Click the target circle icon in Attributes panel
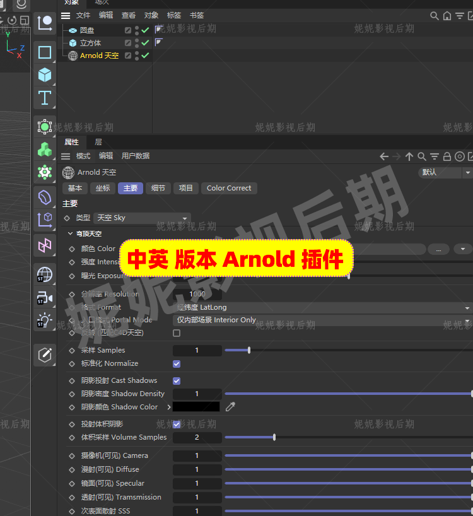Screen dimensions: 473x516 point(460,156)
